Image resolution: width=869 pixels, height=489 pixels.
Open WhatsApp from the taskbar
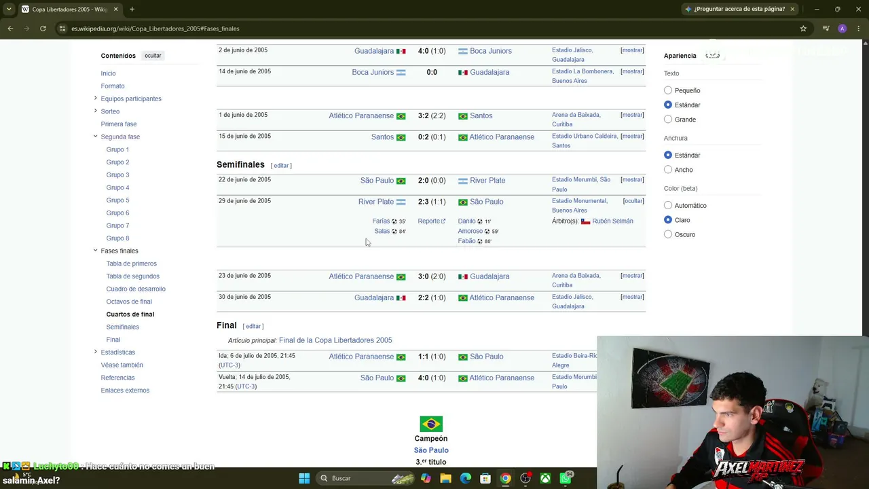pos(566,478)
